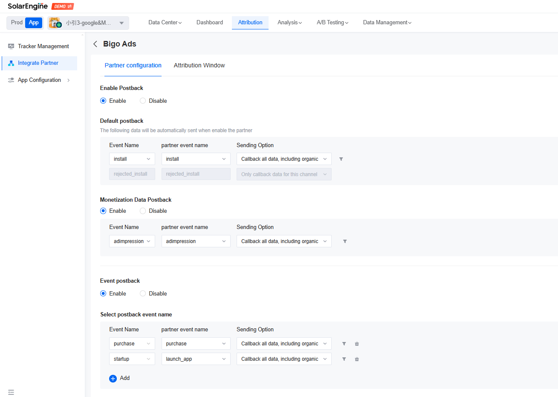Click the Add button to create new event
This screenshot has height=397, width=558.
(120, 378)
